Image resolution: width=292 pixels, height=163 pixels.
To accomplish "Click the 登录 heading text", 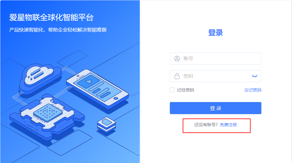I will pos(216,33).
